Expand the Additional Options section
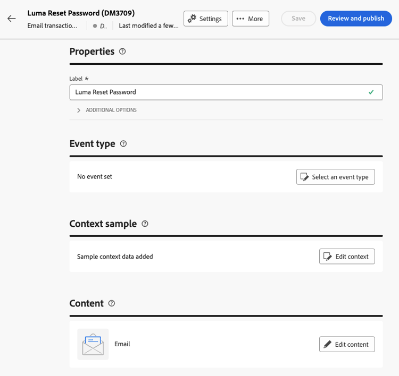399x376 pixels. 107,110
